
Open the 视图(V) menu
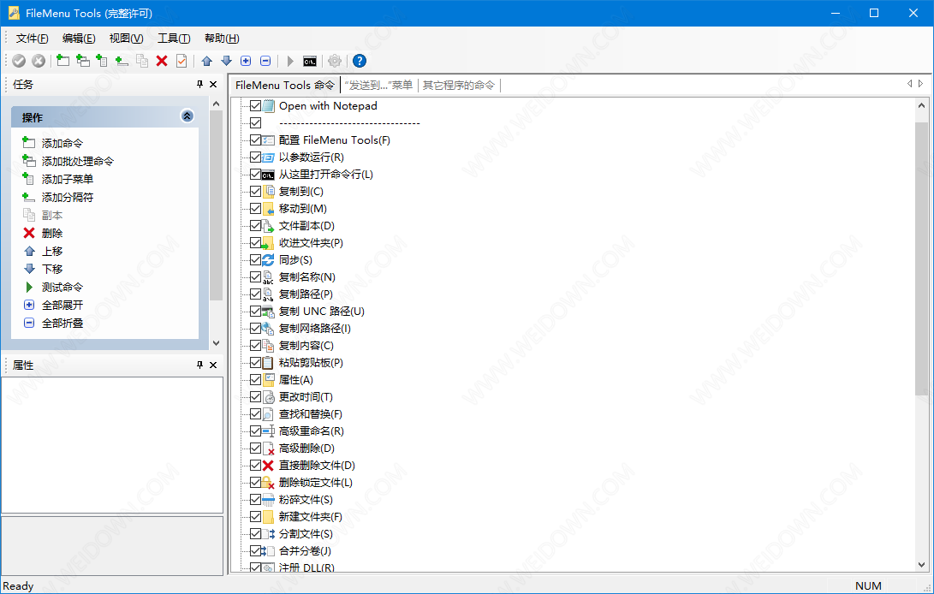[x=127, y=39]
